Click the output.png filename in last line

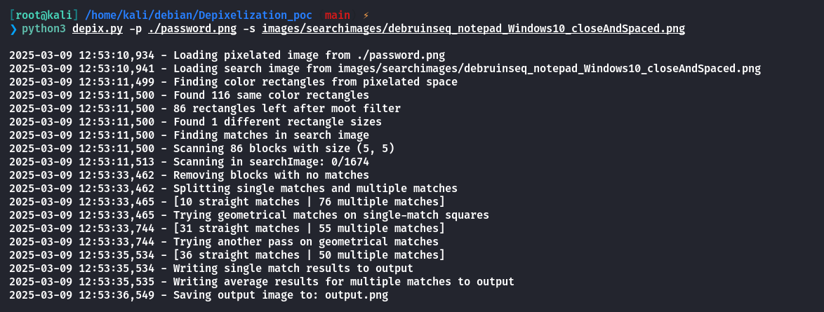357,295
